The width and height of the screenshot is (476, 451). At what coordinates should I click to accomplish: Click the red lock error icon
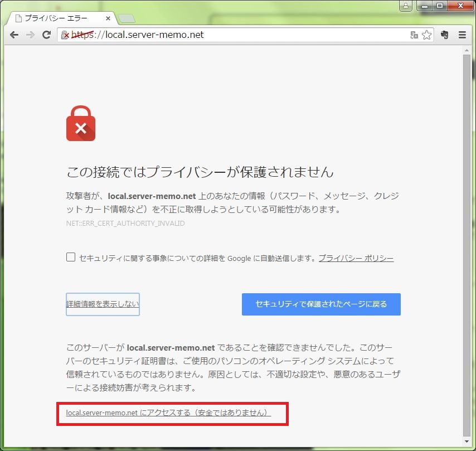pyautogui.click(x=81, y=123)
